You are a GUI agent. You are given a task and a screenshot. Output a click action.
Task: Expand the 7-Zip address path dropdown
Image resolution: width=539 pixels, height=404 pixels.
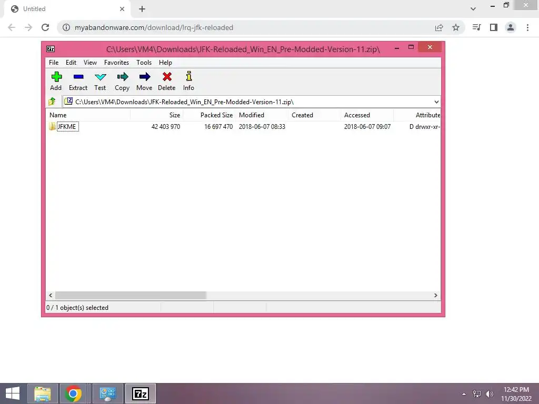coord(436,102)
